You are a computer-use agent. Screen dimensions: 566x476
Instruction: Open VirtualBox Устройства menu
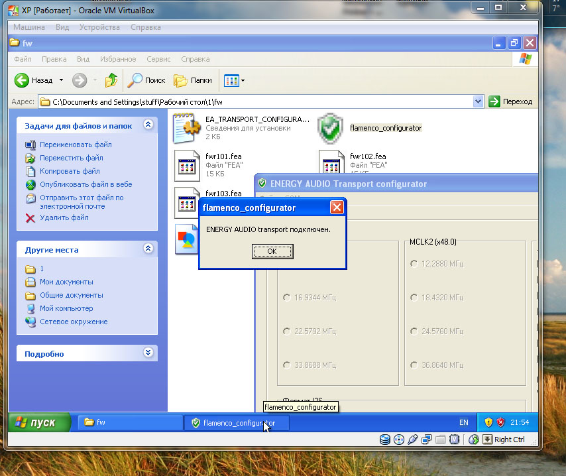[x=99, y=27]
